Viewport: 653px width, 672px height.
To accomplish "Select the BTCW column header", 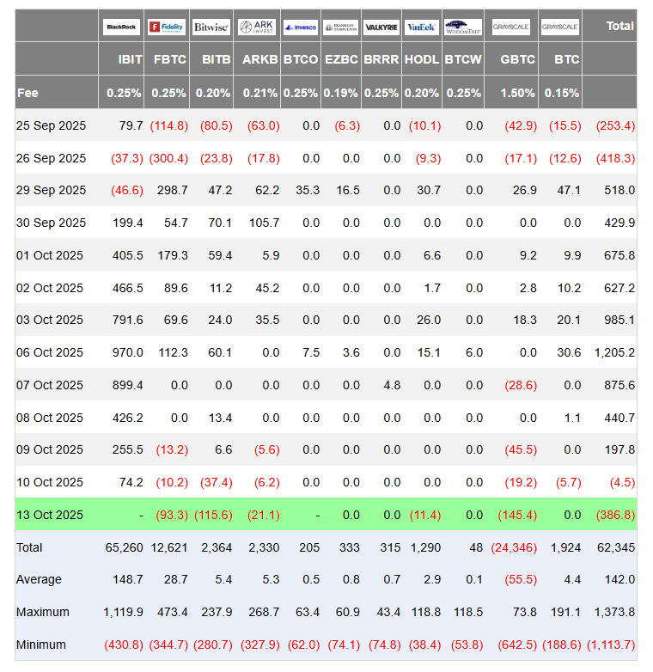I will [463, 59].
